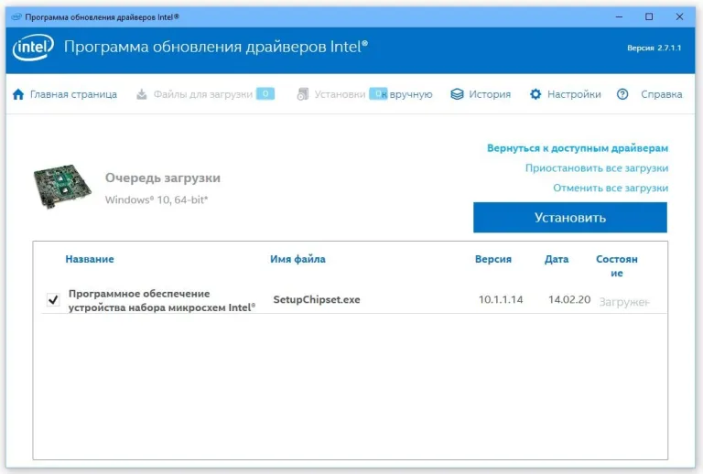Click the Help question mark icon
Screen dimensions: 703x474
622,94
